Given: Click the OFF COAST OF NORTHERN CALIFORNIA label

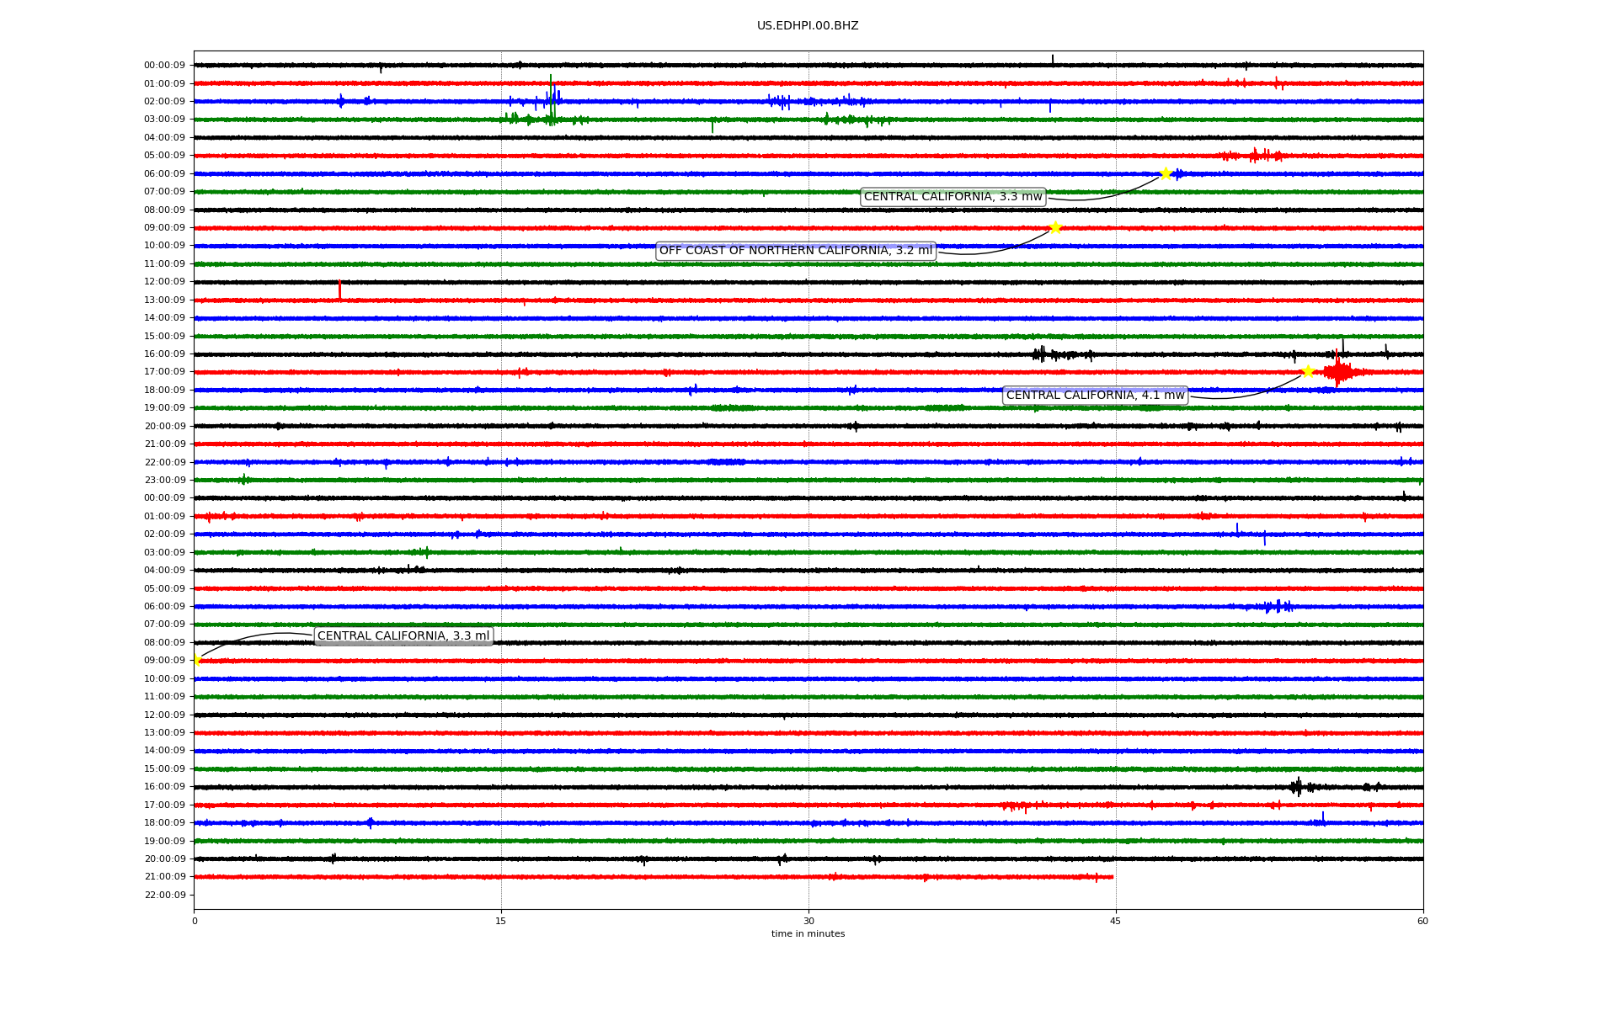Looking at the screenshot, I should 795,251.
